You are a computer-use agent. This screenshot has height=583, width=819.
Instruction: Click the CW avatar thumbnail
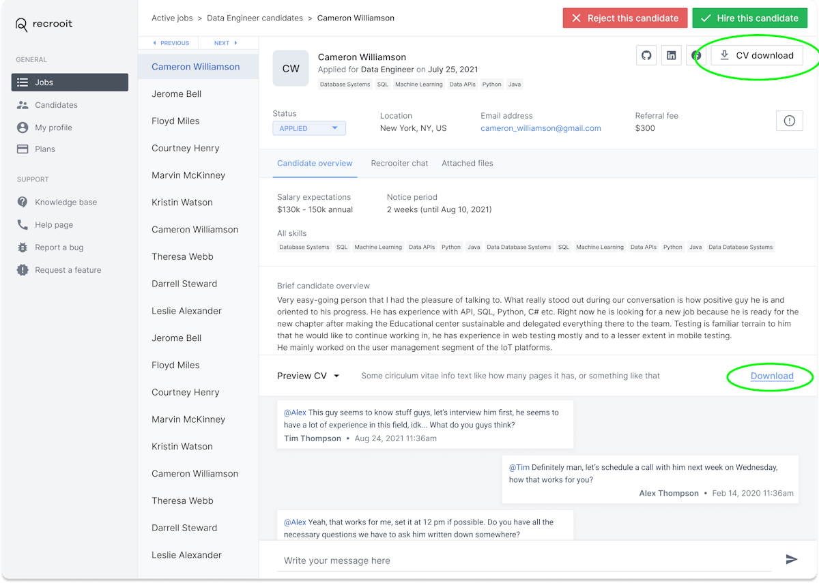[291, 68]
